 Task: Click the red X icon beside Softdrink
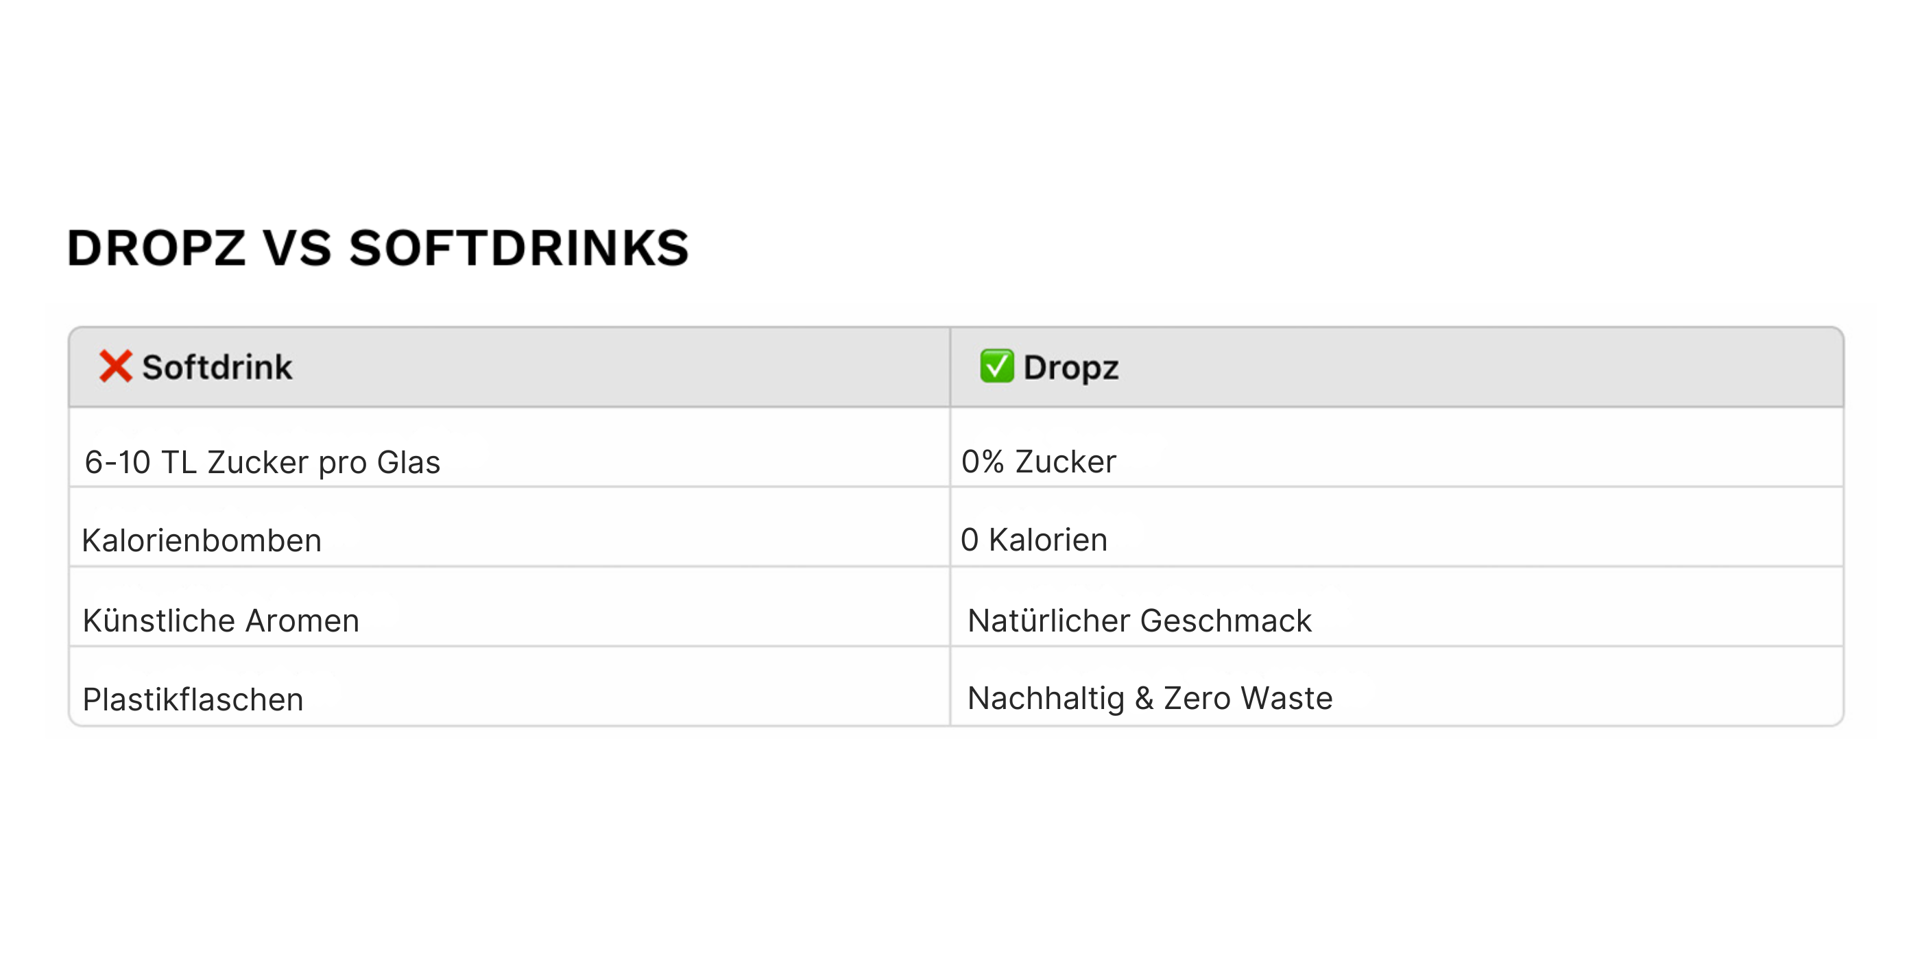[x=115, y=367]
